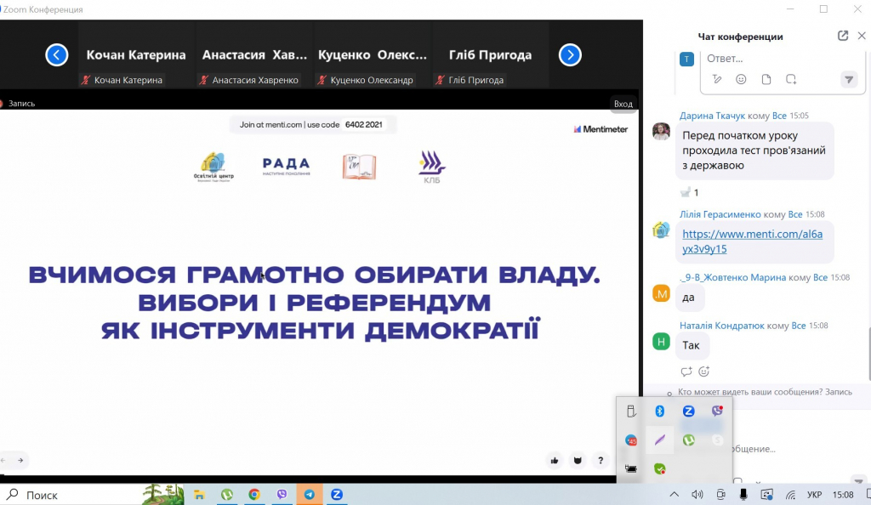
Task: Pop out the conference chat window
Action: [843, 36]
